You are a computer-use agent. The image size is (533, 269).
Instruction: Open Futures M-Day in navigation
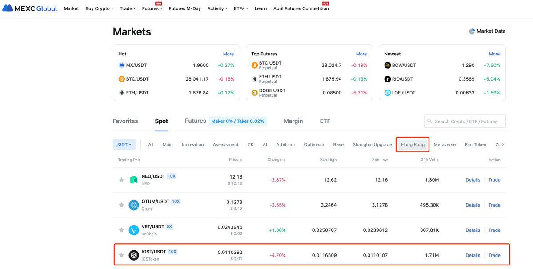click(185, 8)
